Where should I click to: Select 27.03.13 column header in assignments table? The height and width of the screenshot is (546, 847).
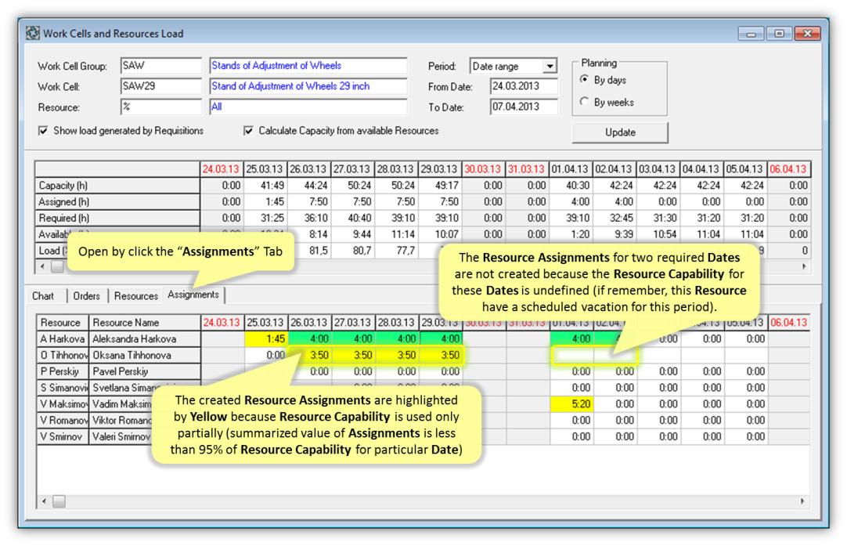point(353,323)
